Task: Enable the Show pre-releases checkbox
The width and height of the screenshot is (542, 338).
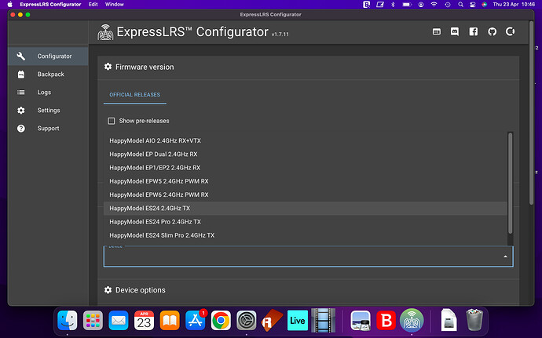Action: [x=112, y=121]
